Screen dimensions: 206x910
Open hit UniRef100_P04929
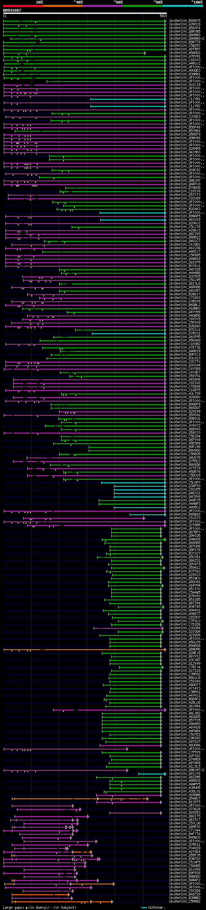point(185,848)
